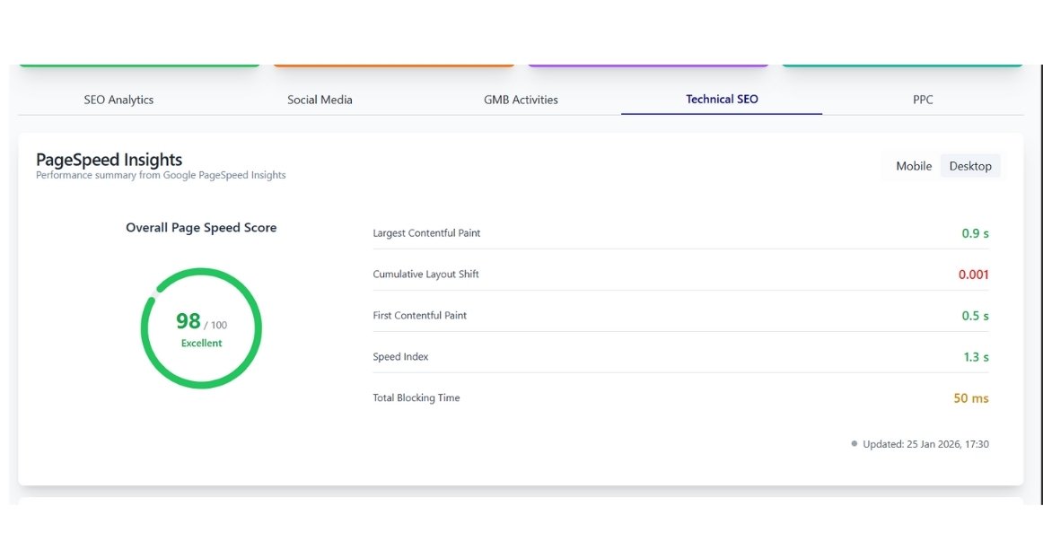Click the Excellent rating label

coord(201,344)
